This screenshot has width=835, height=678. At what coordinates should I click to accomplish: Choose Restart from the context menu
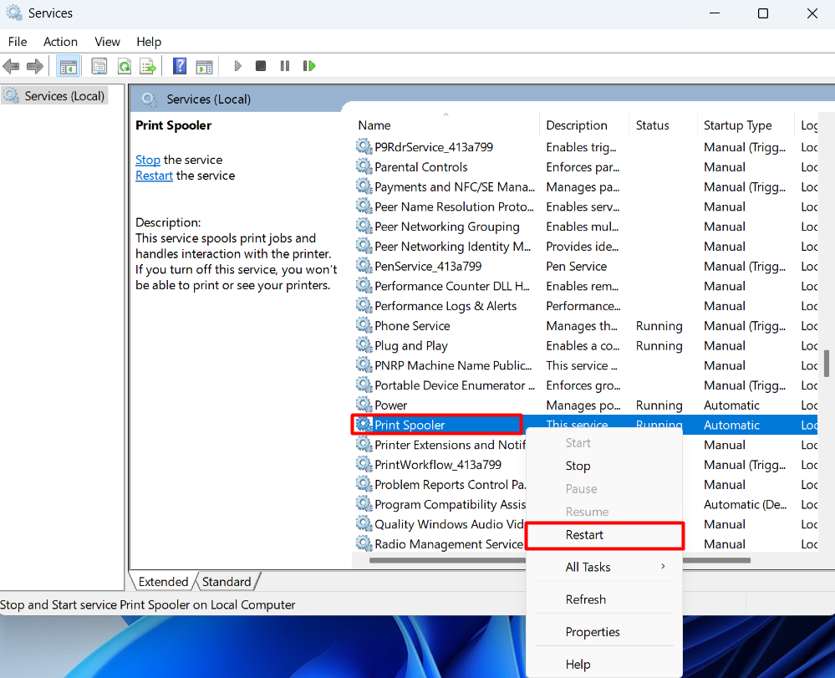click(x=604, y=535)
